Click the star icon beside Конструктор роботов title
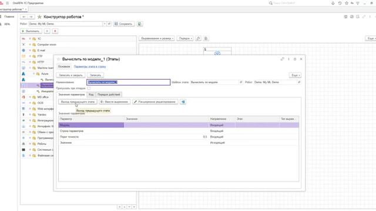 (39, 17)
